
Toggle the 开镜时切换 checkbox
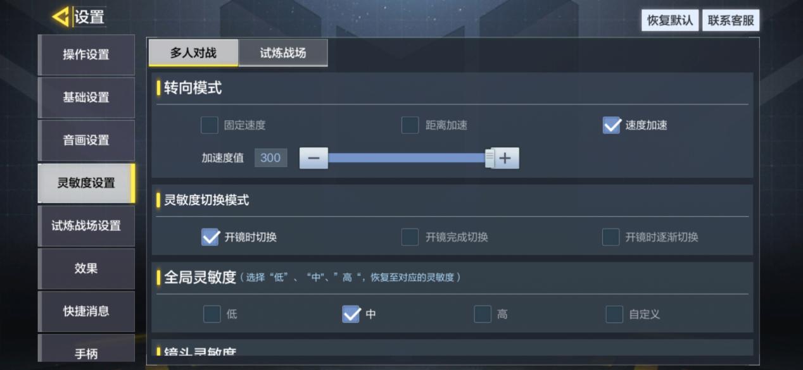(210, 237)
